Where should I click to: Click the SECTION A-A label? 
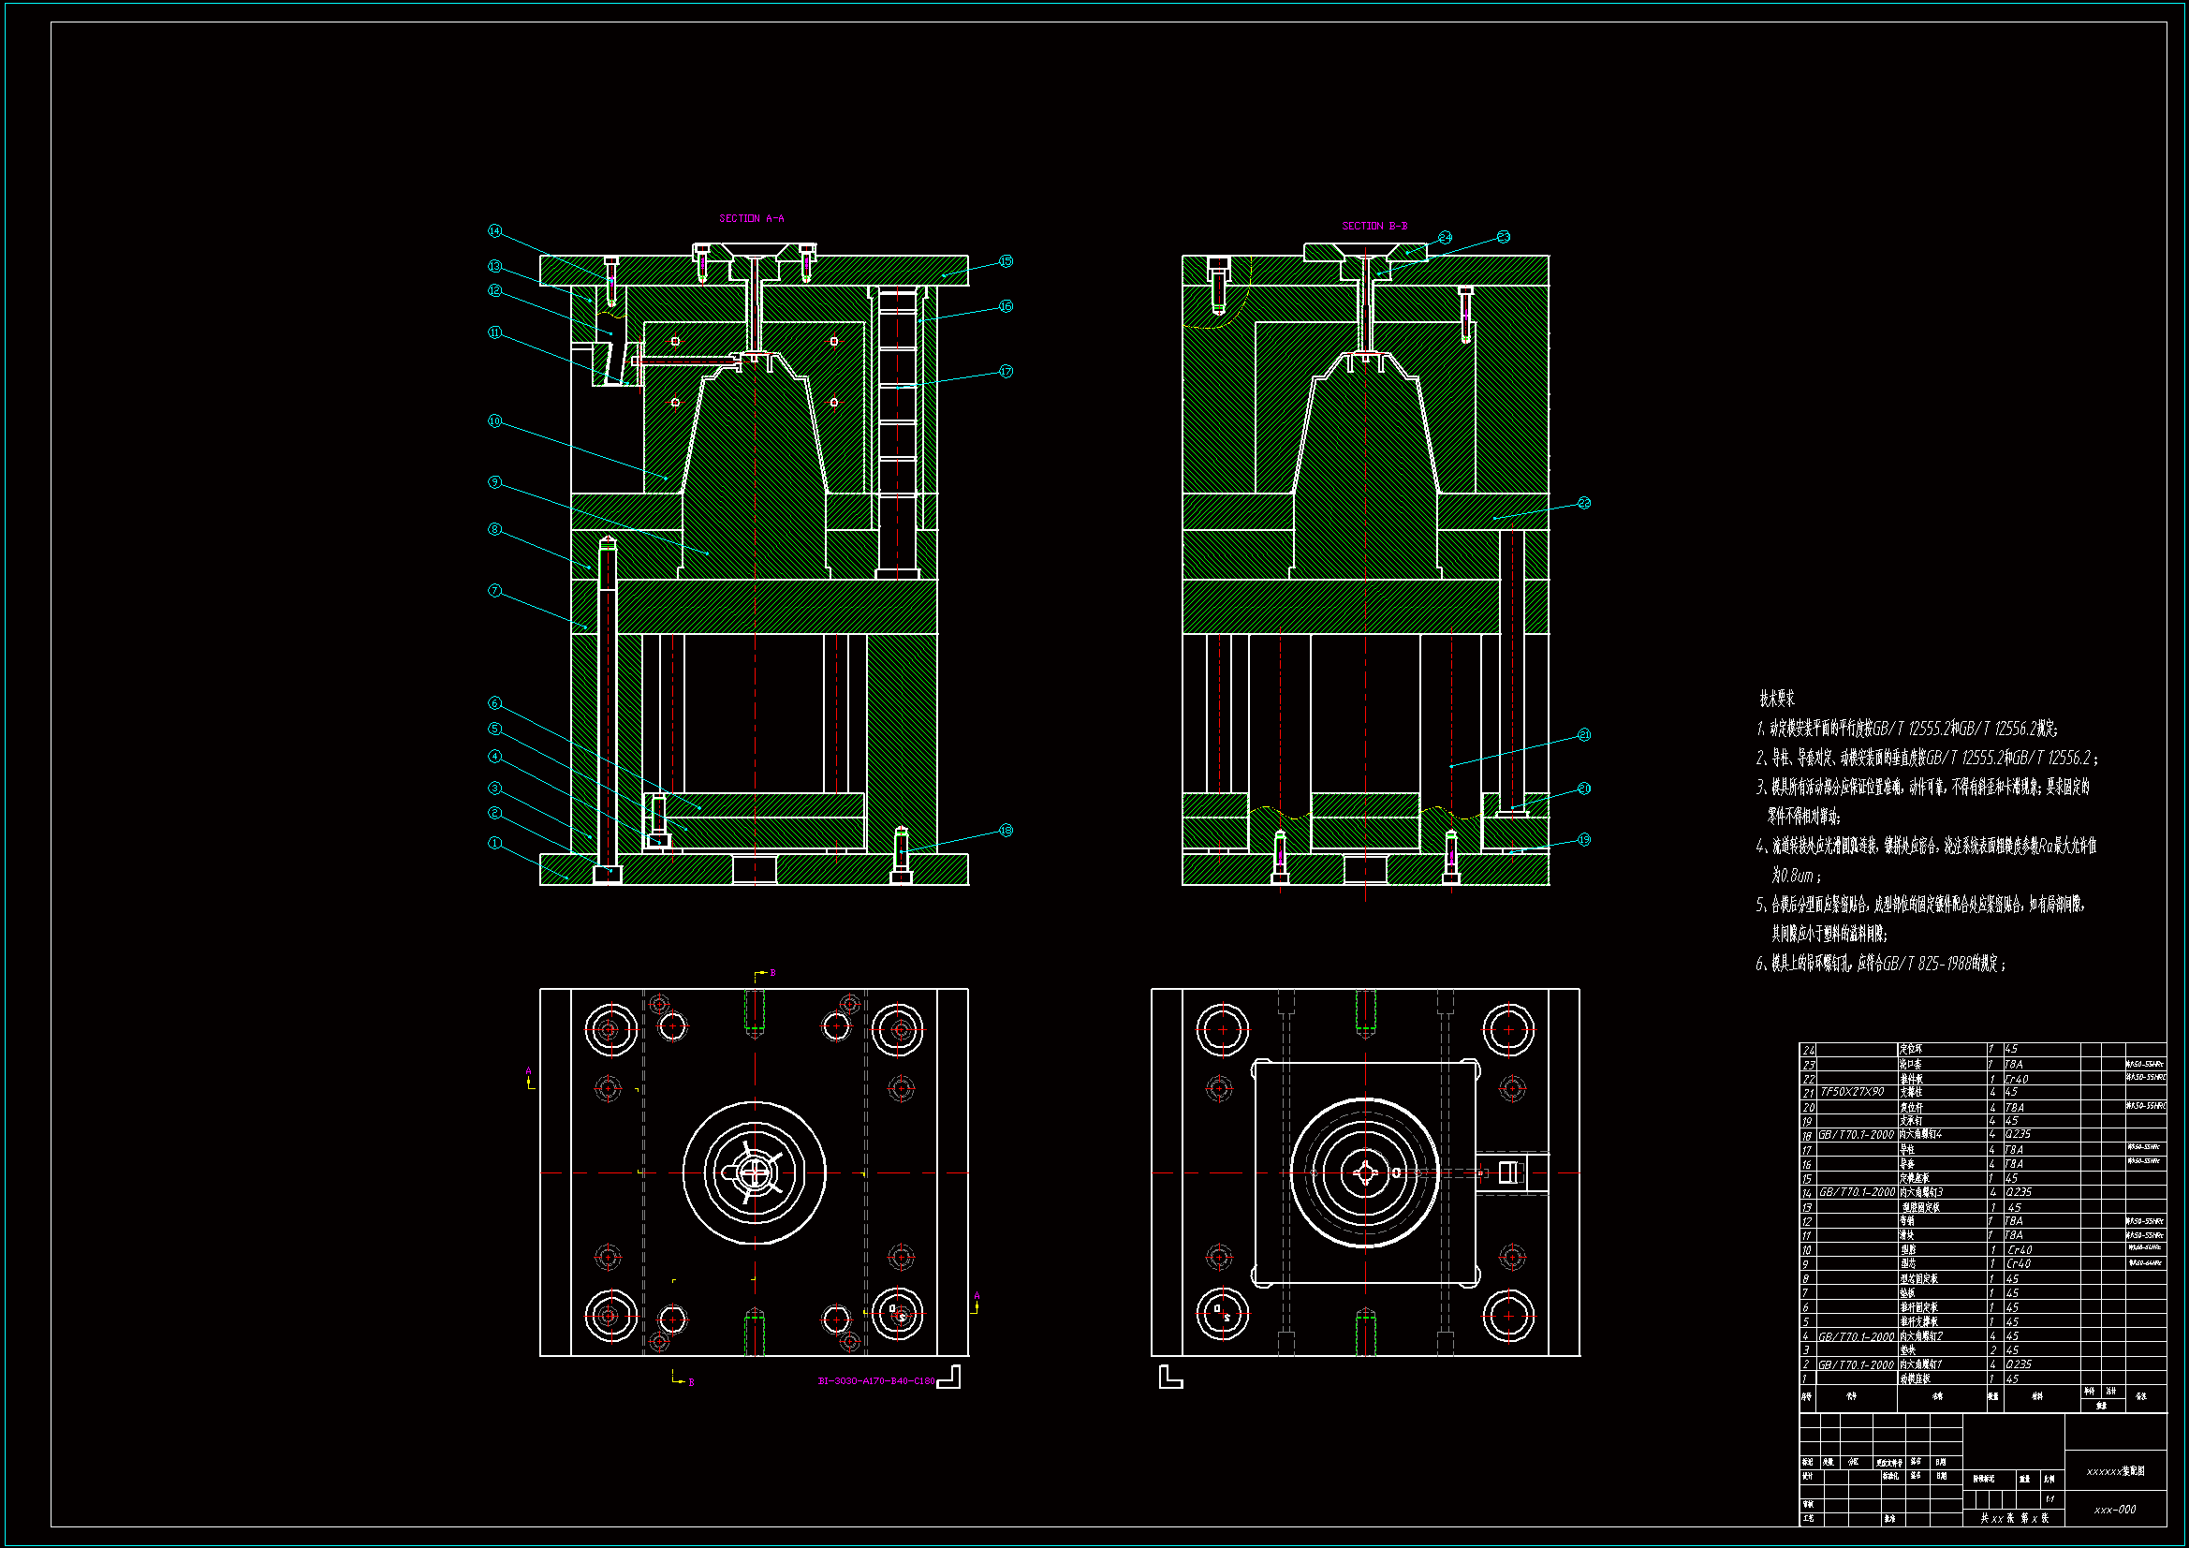coord(751,218)
